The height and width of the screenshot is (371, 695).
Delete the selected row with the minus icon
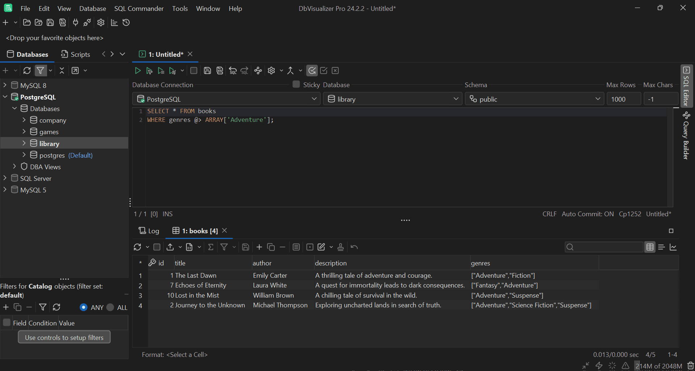pos(282,247)
